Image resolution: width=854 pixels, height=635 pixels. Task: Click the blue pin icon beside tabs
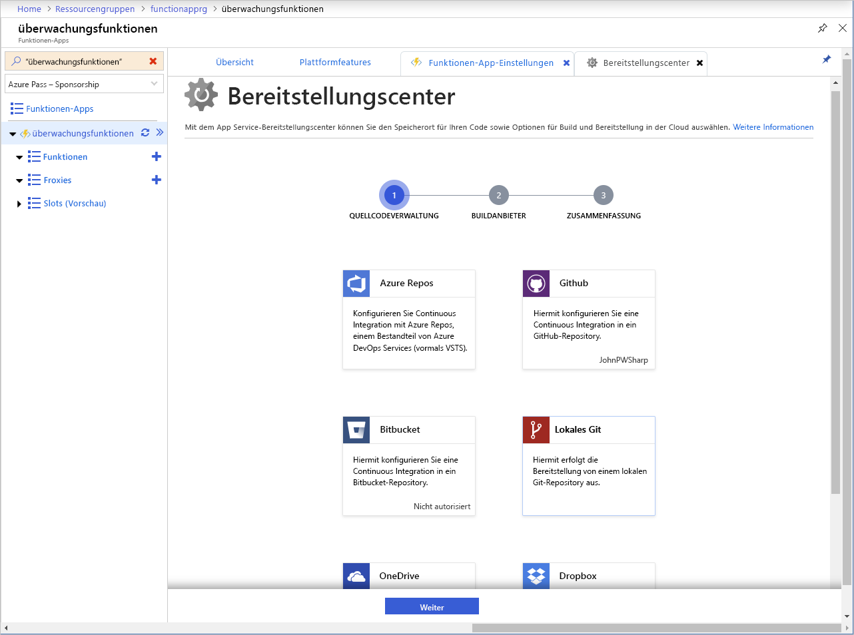pyautogui.click(x=827, y=59)
